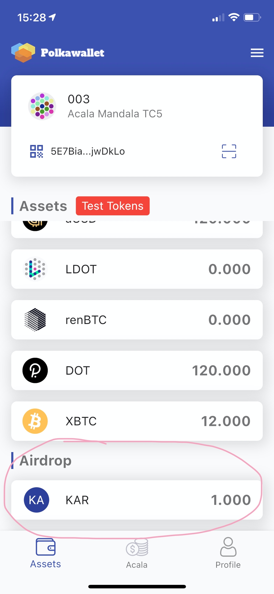Tap the LDOT token icon
This screenshot has height=594, width=274.
(35, 269)
